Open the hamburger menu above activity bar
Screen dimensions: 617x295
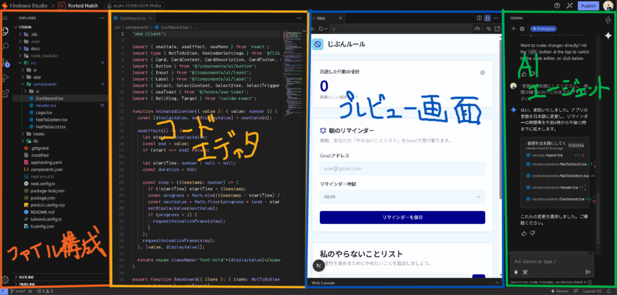pos(5,18)
